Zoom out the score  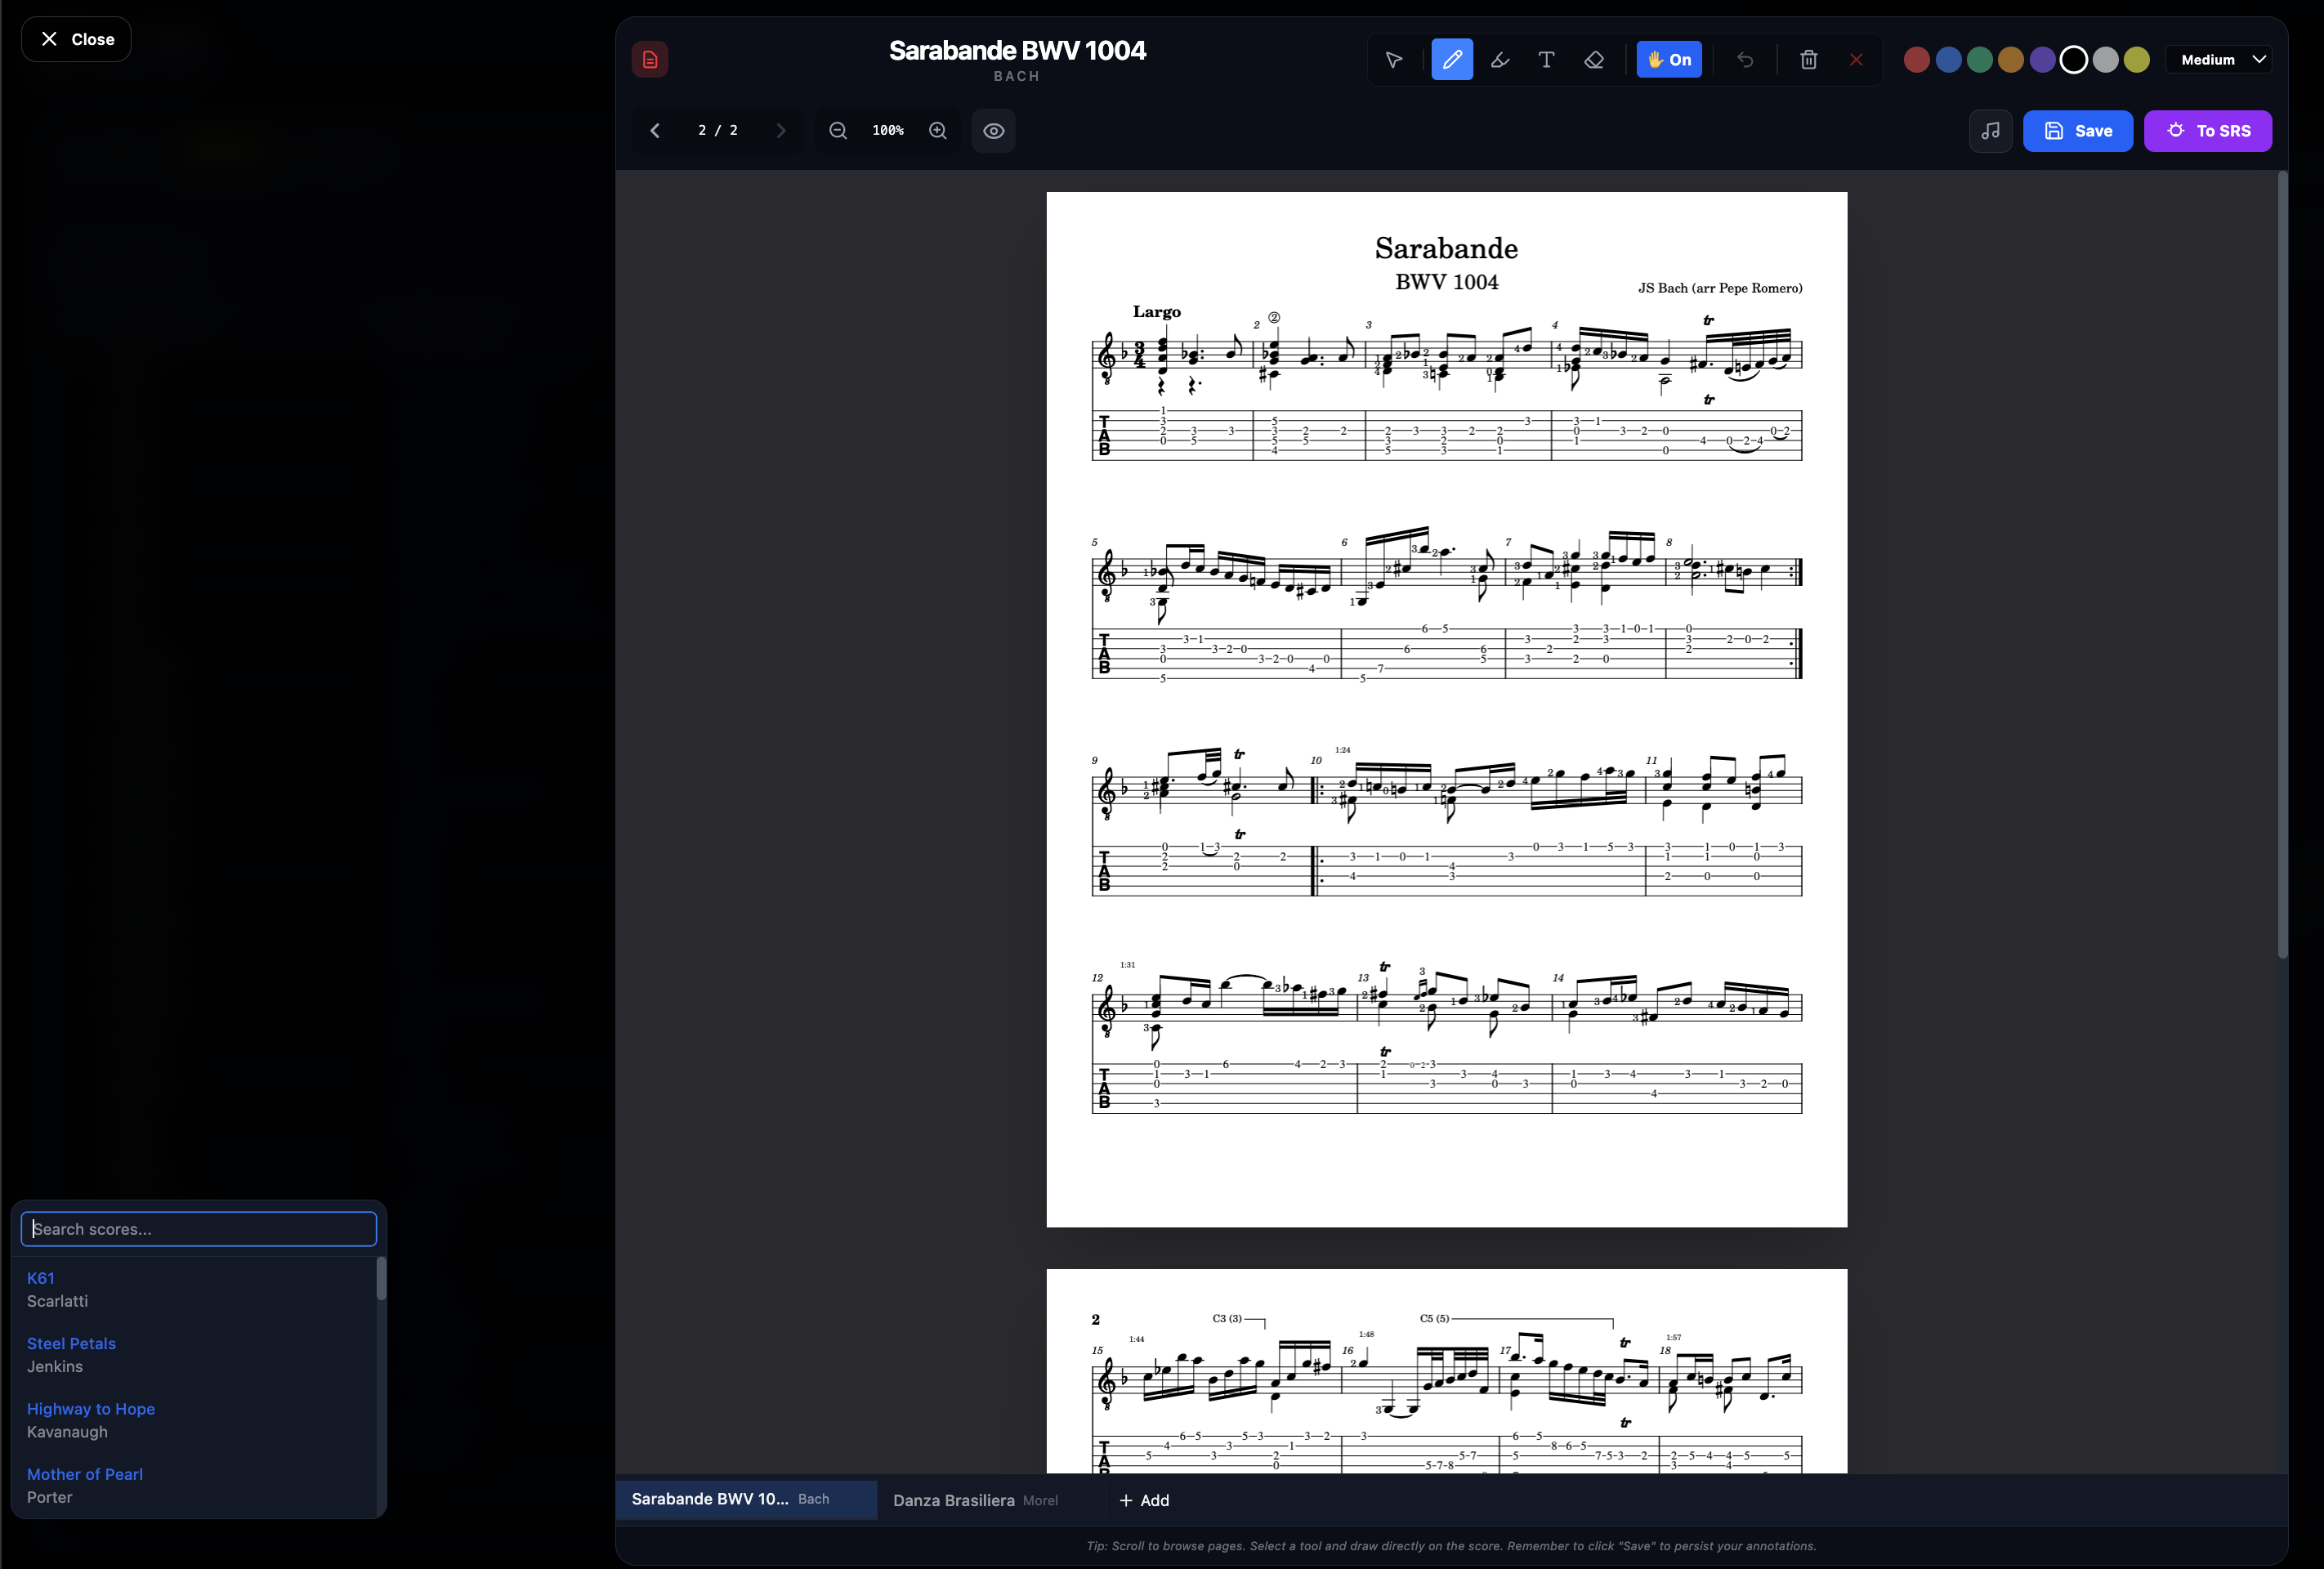coord(838,131)
